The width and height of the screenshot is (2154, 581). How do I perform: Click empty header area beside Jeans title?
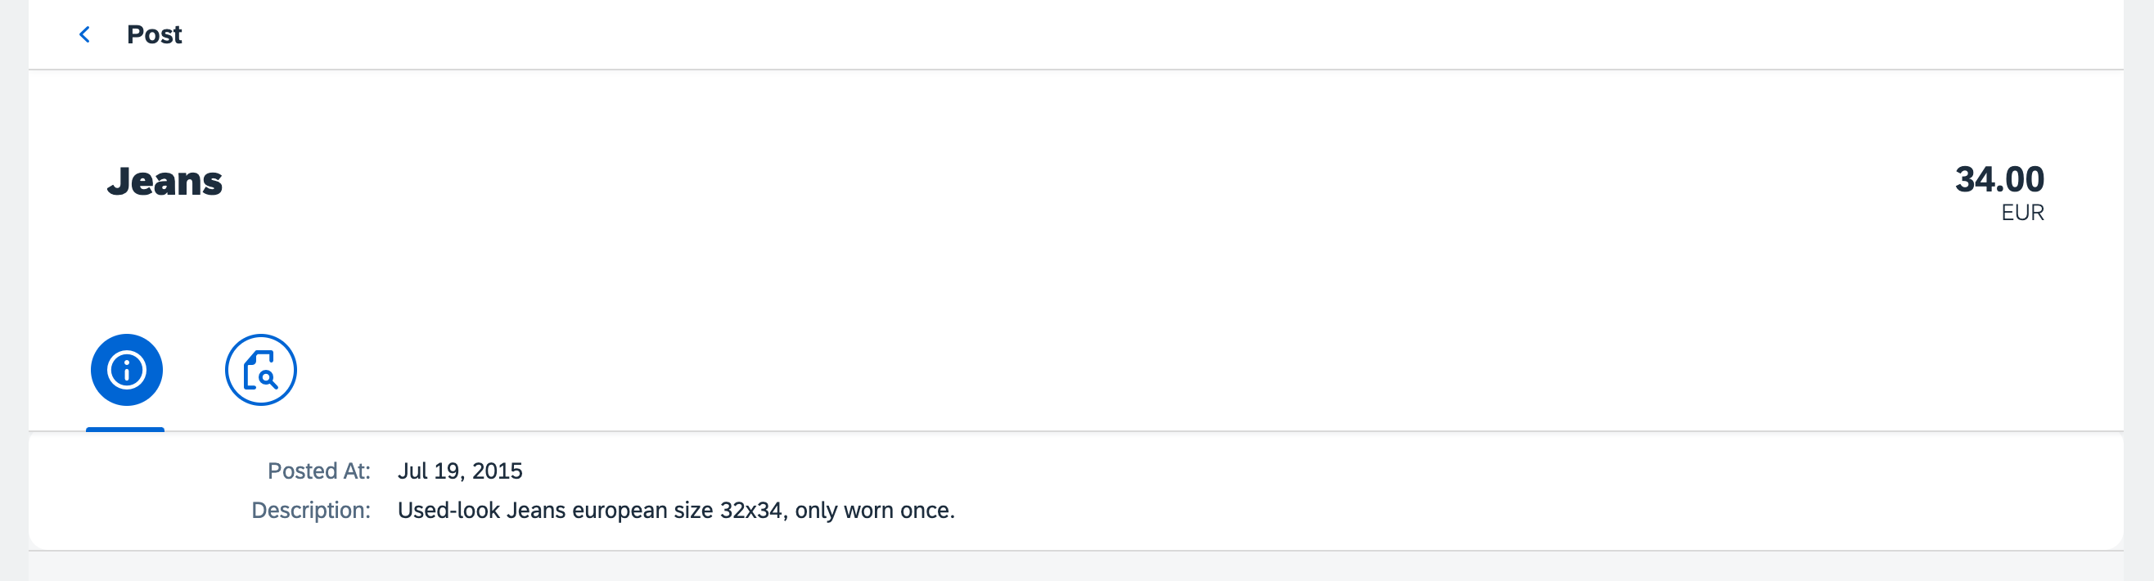pyautogui.click(x=1087, y=182)
